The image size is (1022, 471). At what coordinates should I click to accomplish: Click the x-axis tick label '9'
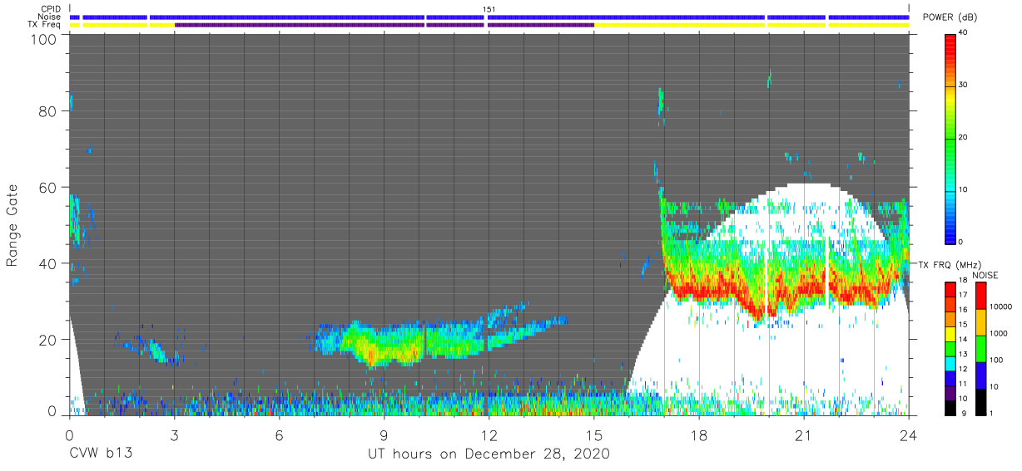(x=384, y=434)
